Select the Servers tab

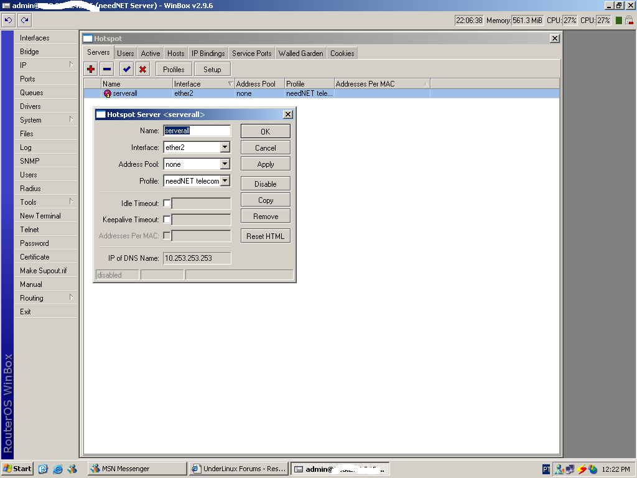98,52
